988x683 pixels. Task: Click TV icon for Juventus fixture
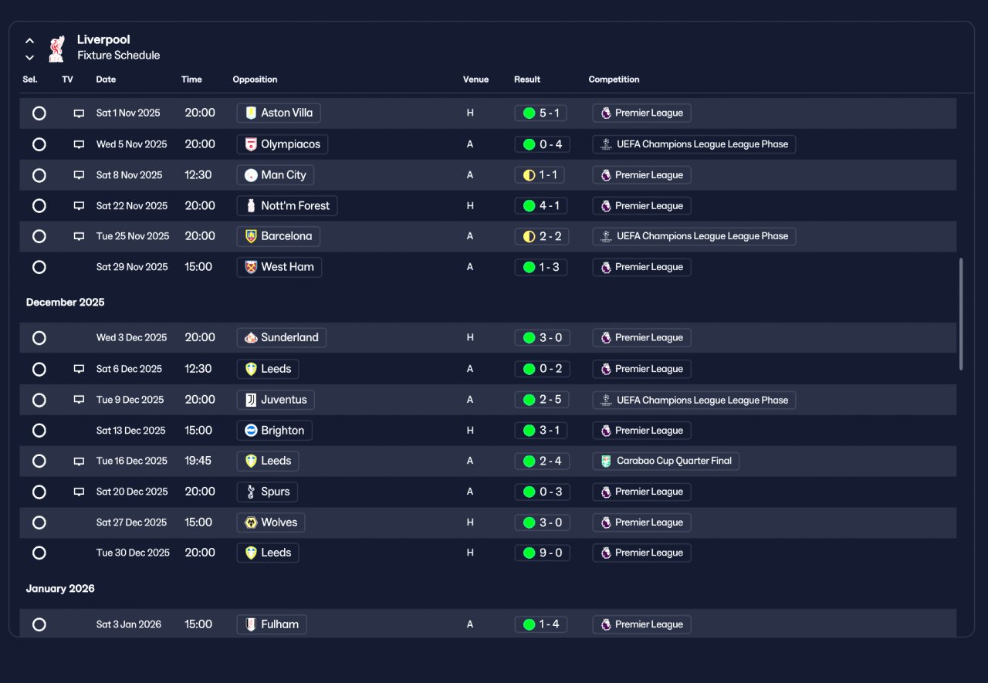(x=79, y=400)
